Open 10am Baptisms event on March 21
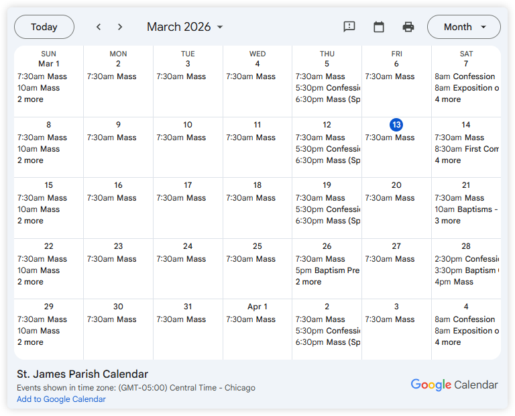Image resolution: width=515 pixels, height=416 pixels. [x=466, y=209]
